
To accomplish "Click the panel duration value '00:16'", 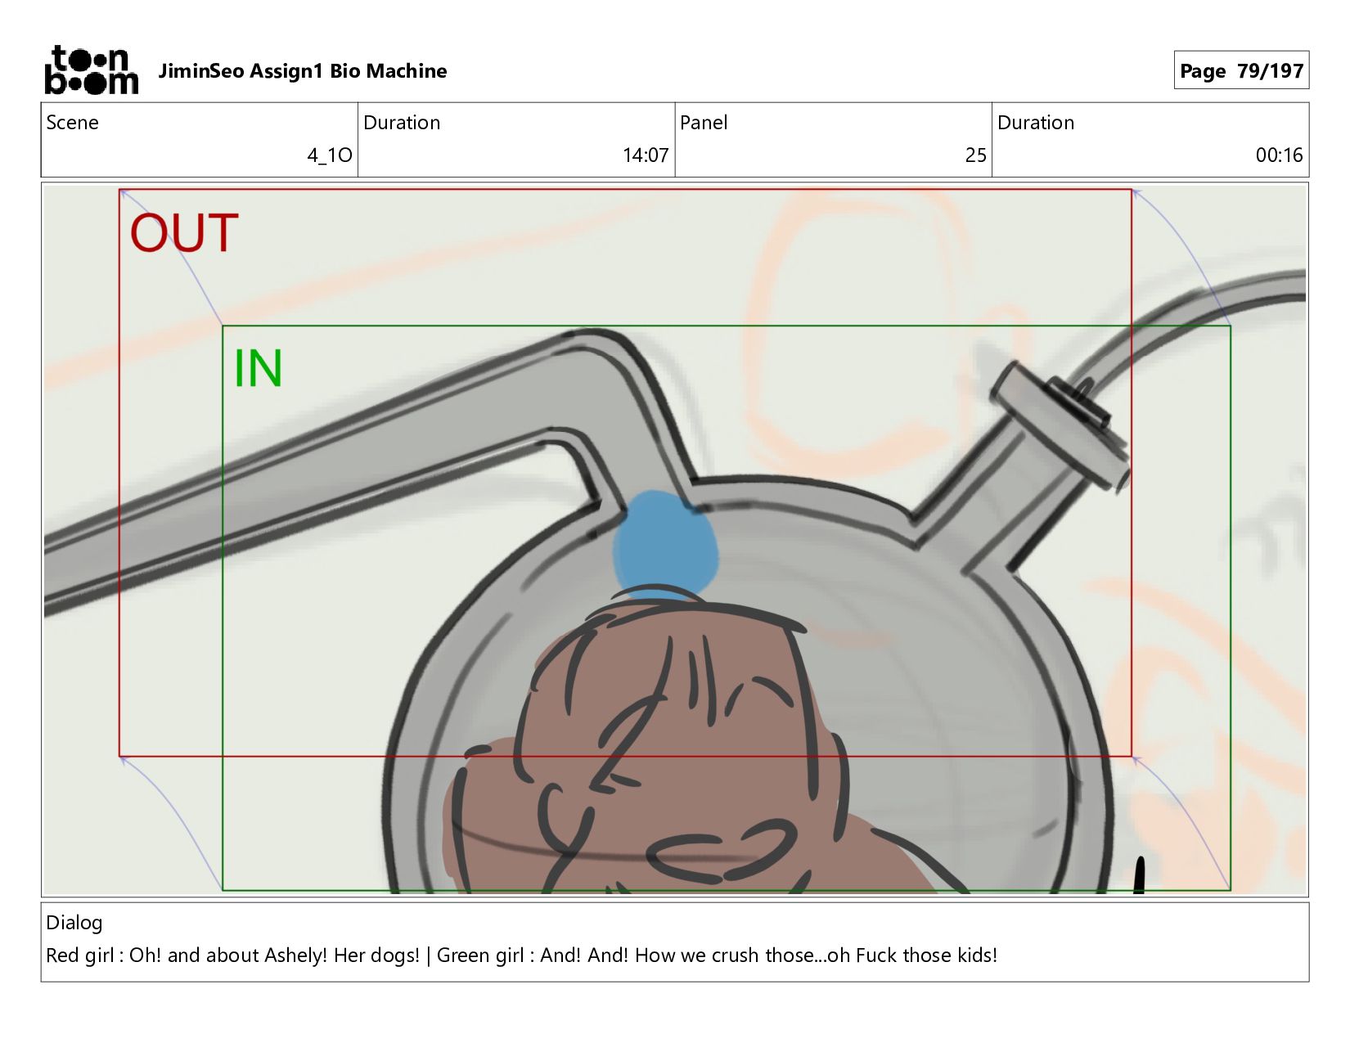I will coord(1279,155).
